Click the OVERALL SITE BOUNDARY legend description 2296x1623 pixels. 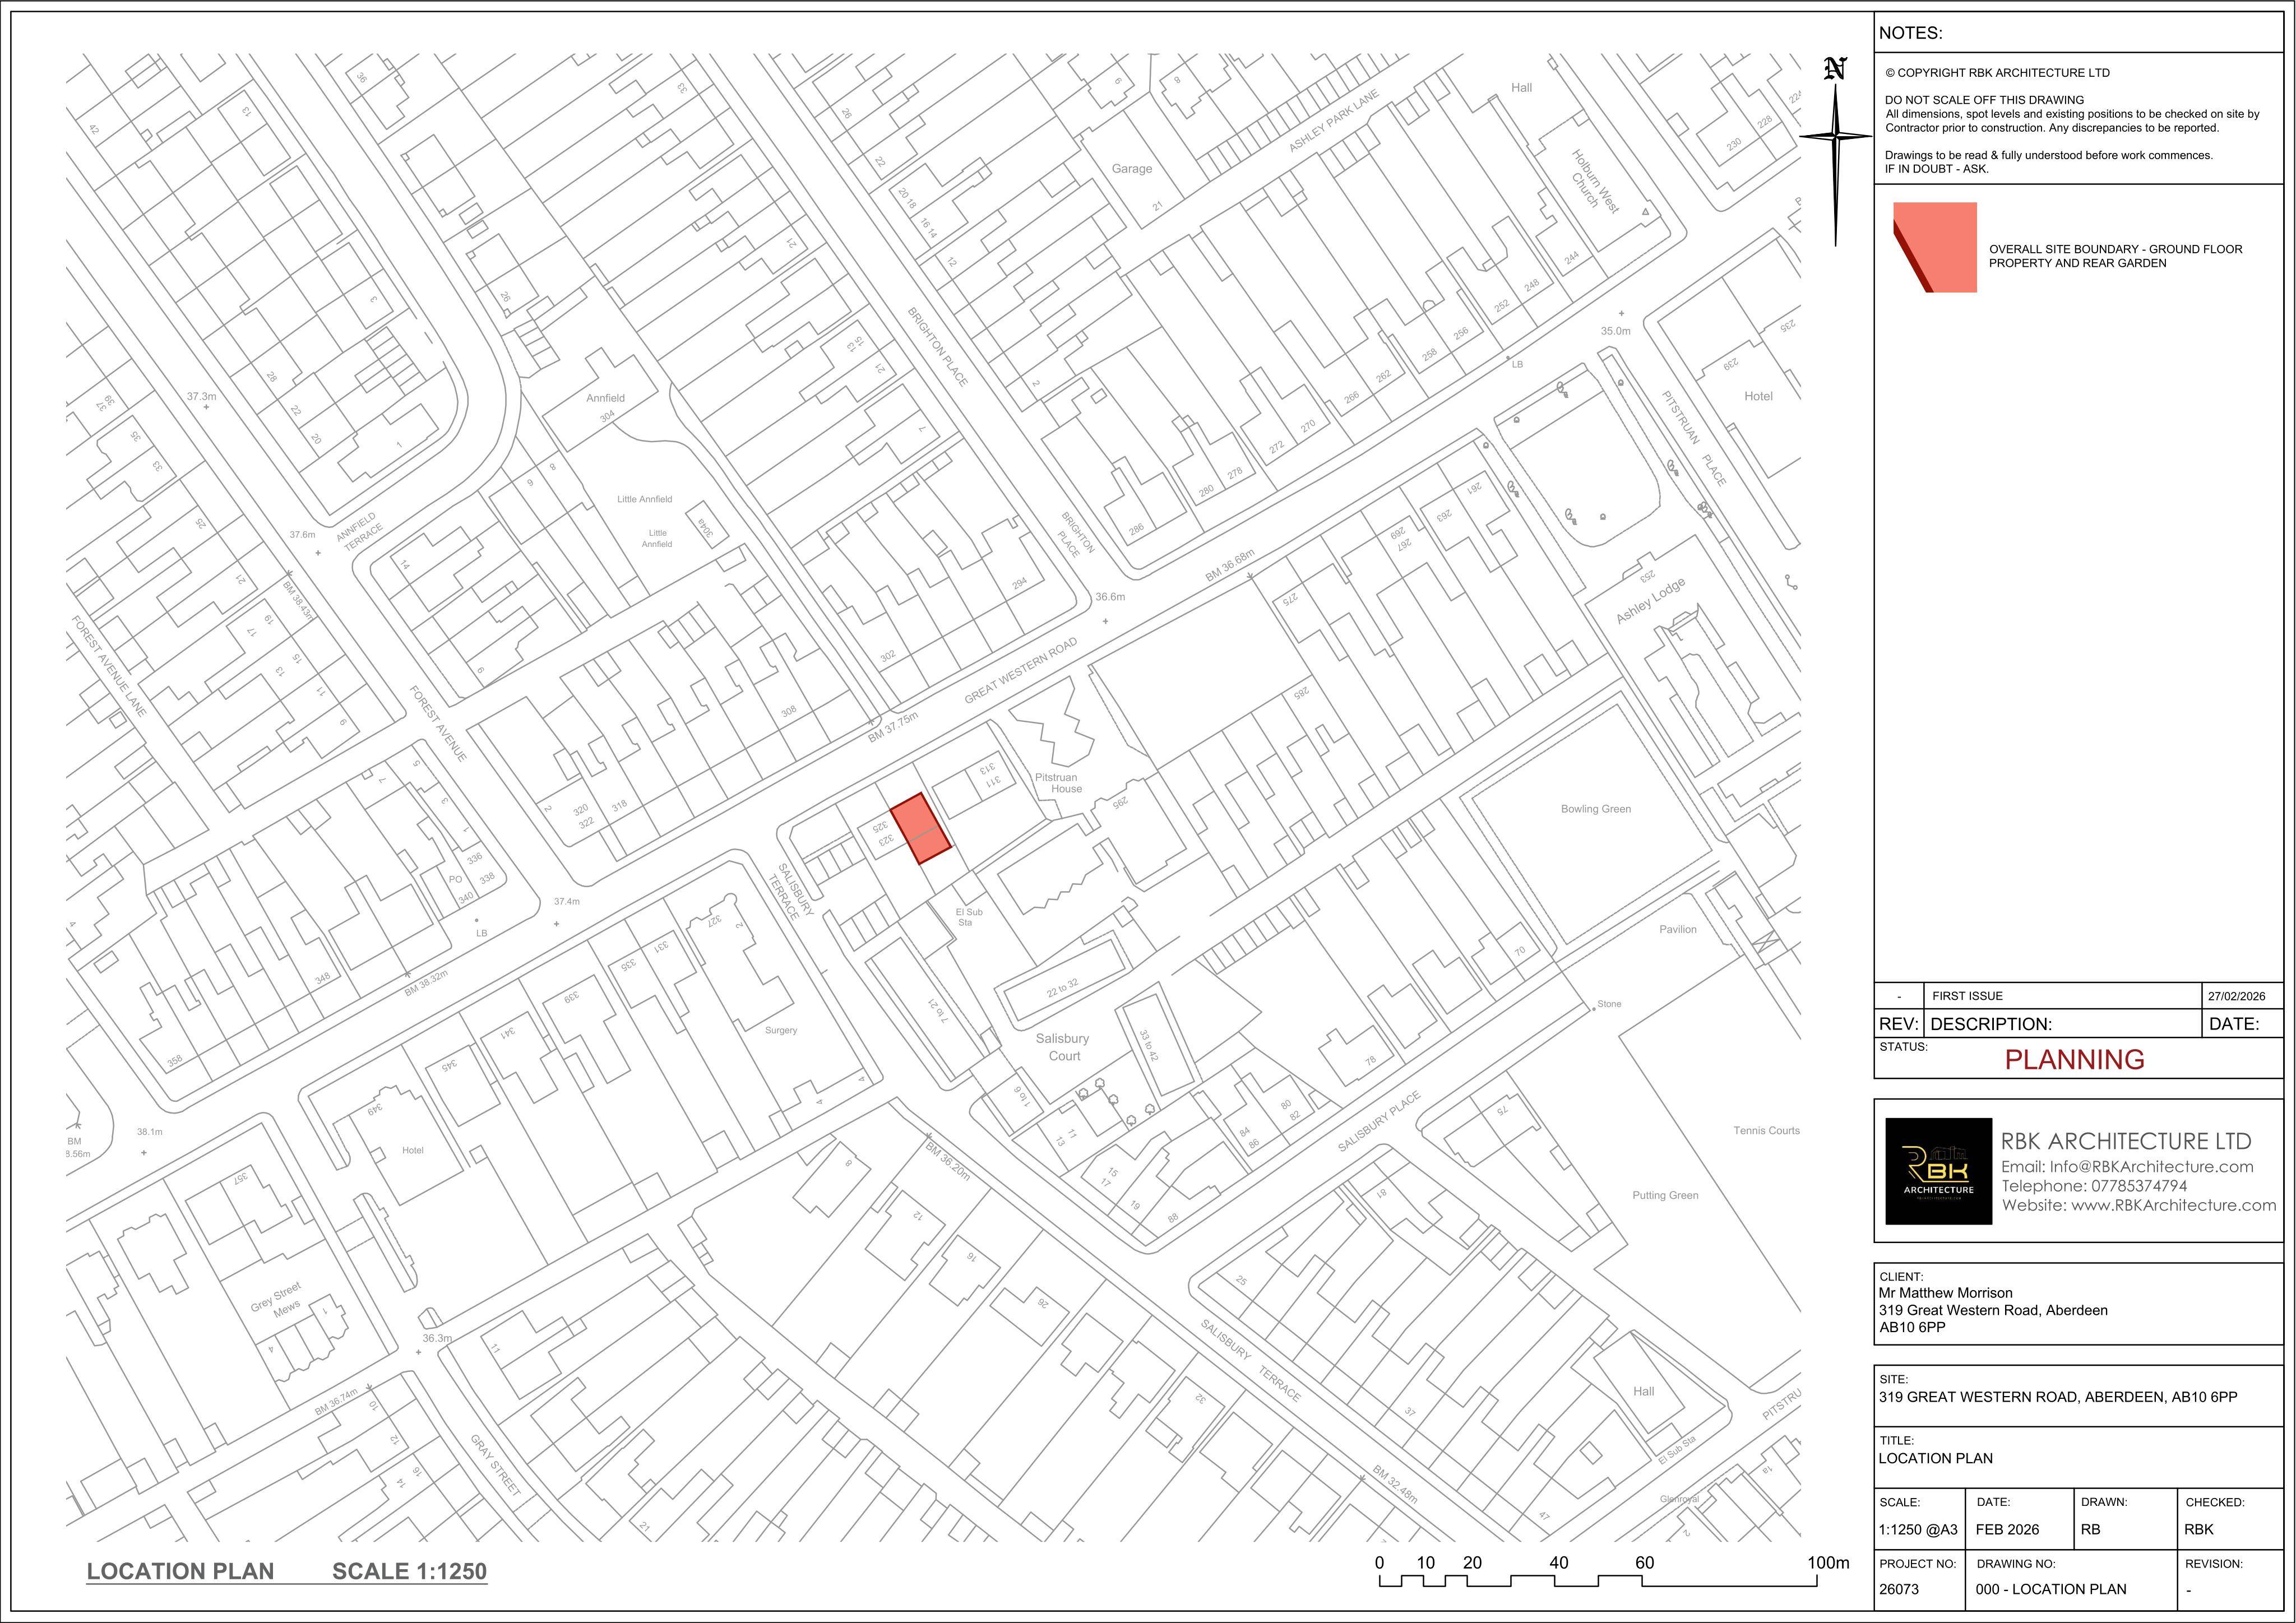point(2115,256)
